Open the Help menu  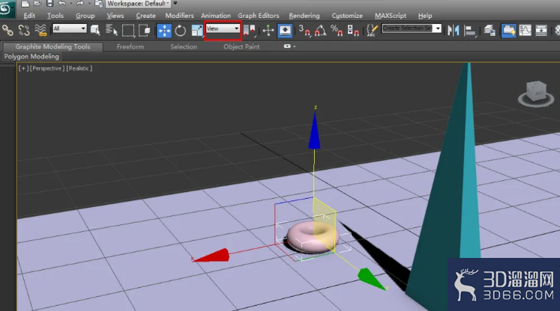(425, 16)
